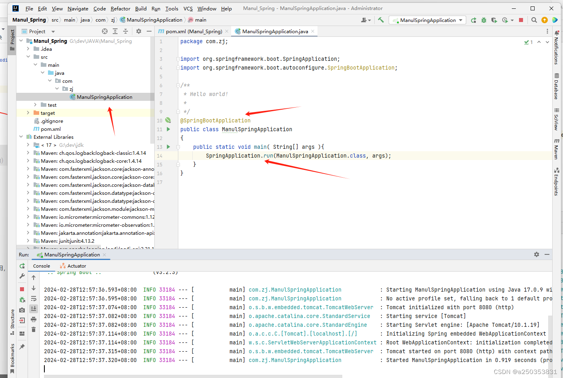This screenshot has width=563, height=378.
Task: Toggle soft-wrap in the console
Action: point(34,298)
